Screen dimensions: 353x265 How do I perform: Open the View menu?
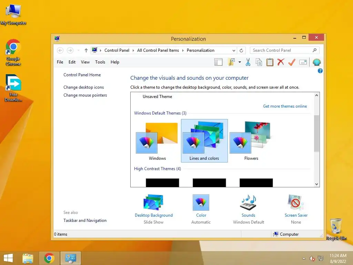(x=85, y=62)
